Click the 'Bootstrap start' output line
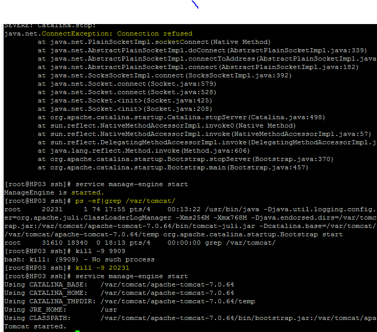The width and height of the screenshot is (377, 332). (x=174, y=234)
